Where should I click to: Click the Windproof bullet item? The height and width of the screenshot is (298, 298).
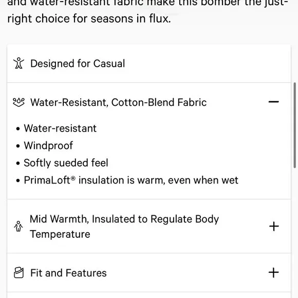(48, 146)
